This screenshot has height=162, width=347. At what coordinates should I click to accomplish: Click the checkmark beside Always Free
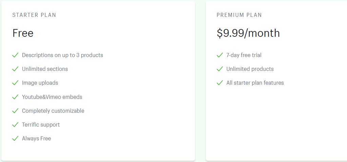click(15, 138)
